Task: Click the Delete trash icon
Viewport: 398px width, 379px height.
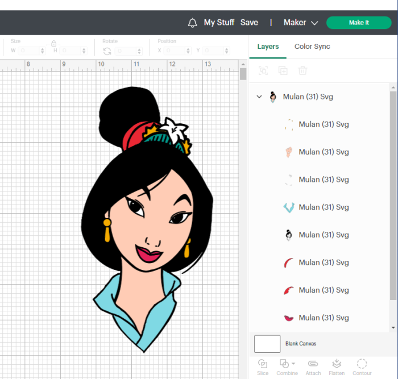Action: click(302, 70)
